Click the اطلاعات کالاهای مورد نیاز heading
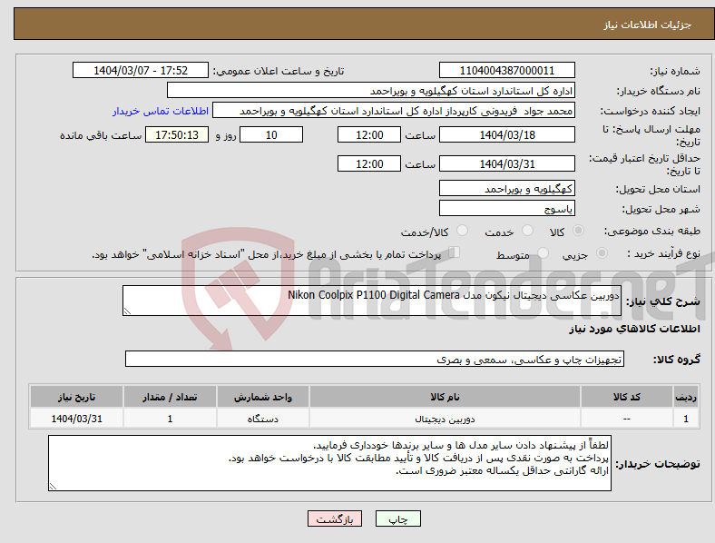Screen dimensions: 715x543 [x=634, y=329]
